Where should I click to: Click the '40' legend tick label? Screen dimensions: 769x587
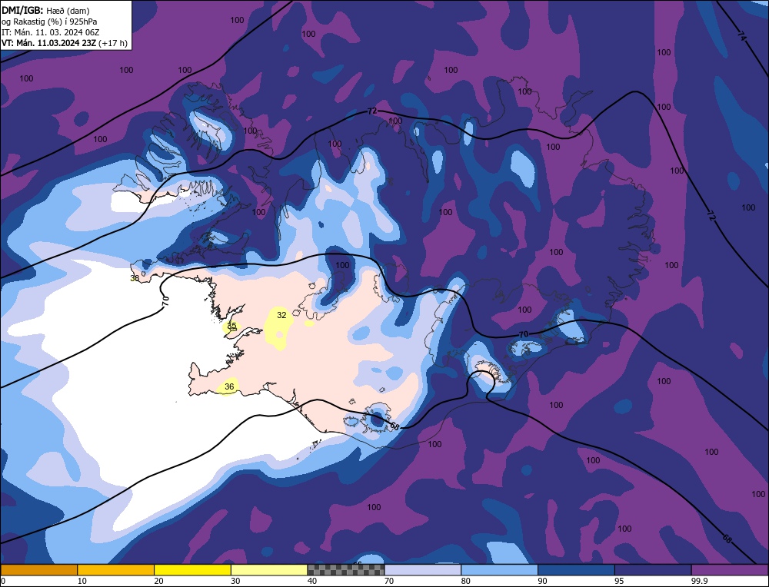[312, 581]
